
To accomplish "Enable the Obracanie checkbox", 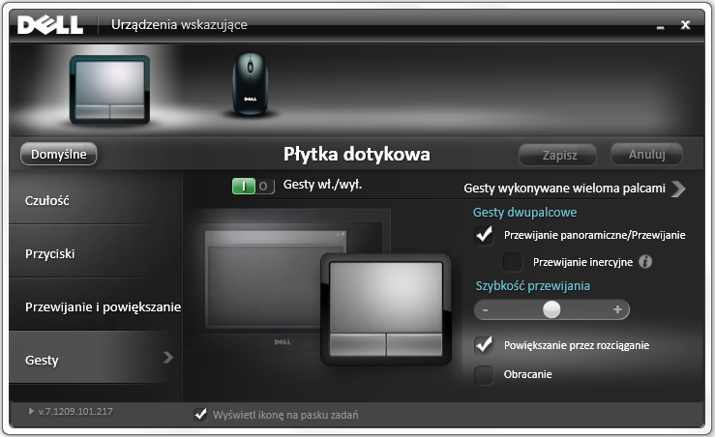I will point(484,375).
